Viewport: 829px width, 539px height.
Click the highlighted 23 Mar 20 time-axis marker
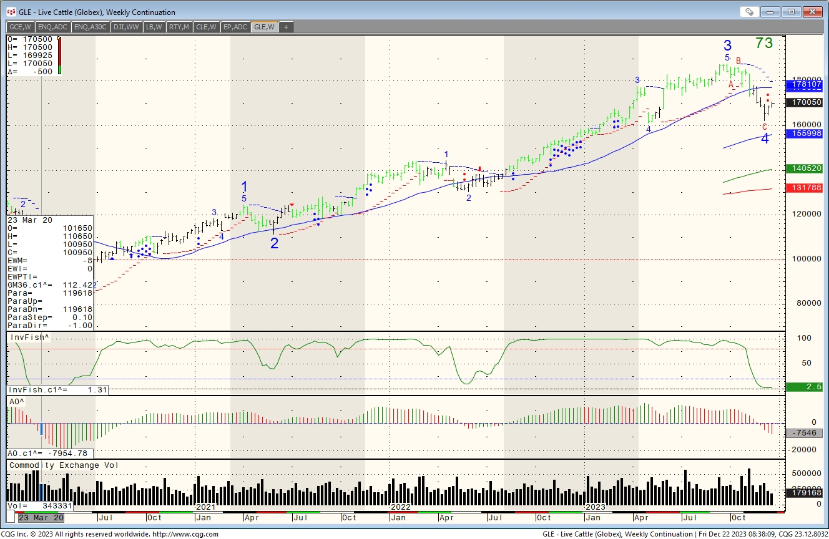point(41,518)
